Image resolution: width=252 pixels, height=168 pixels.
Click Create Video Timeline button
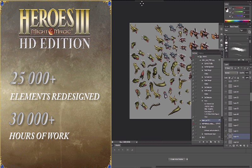pyautogui.click(x=177, y=159)
